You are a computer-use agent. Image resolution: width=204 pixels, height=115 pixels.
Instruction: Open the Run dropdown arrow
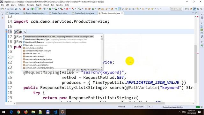point(53,9)
